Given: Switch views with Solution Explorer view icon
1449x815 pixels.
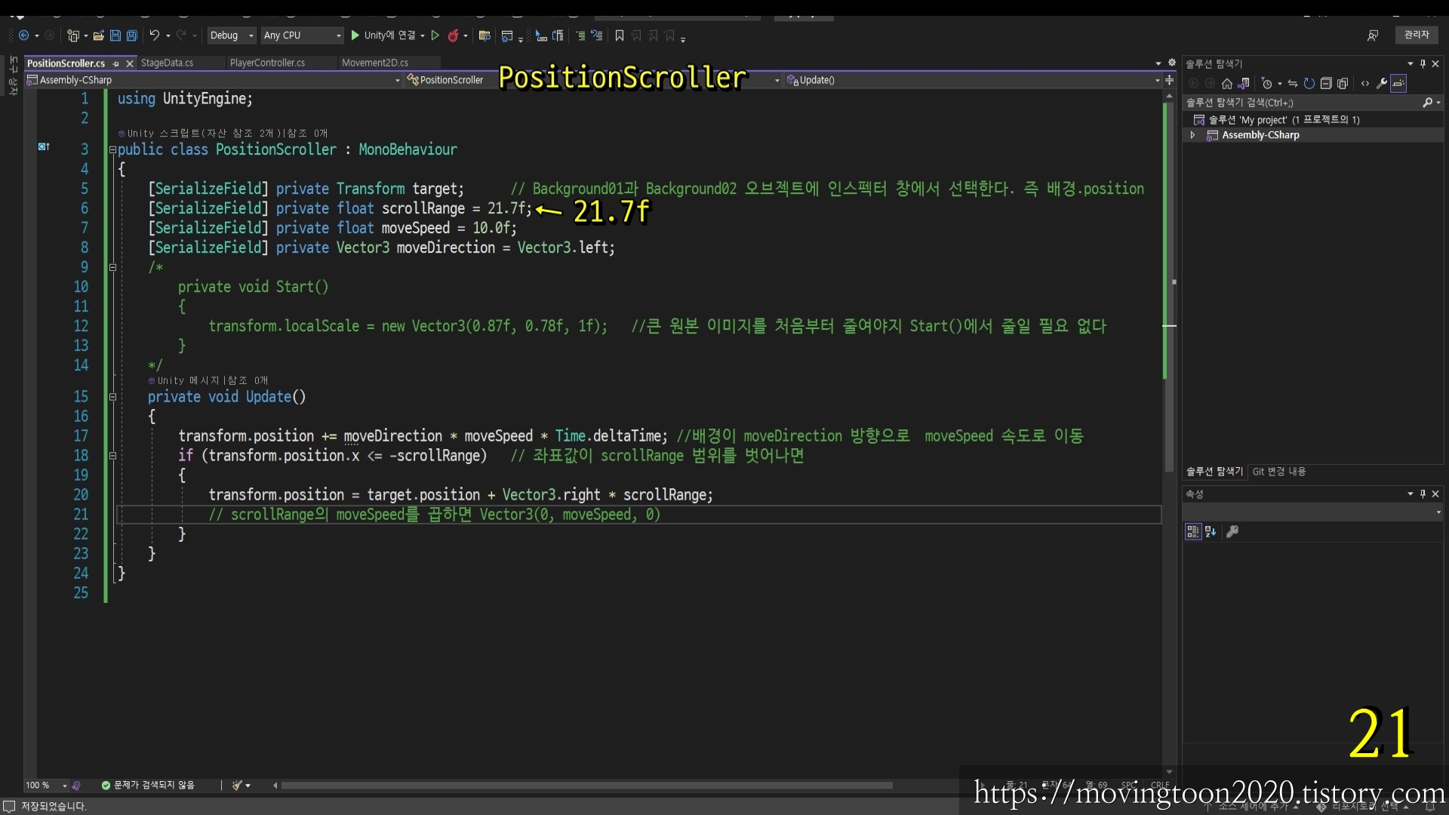Looking at the screenshot, I should coord(1244,83).
